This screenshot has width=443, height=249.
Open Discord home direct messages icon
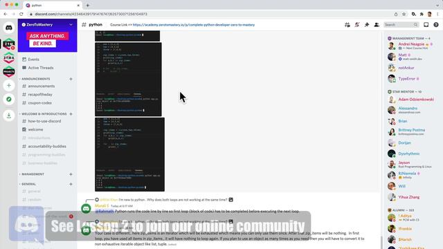click(x=9, y=28)
